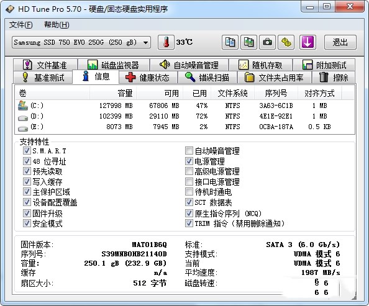Click the 0CBA-187A serial number

click(276, 127)
